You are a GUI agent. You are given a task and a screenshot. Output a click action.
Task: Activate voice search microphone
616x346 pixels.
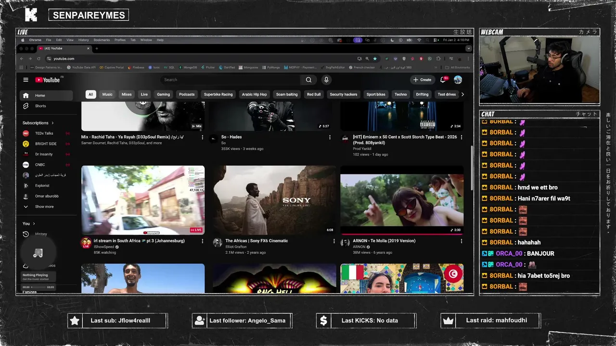pos(326,80)
